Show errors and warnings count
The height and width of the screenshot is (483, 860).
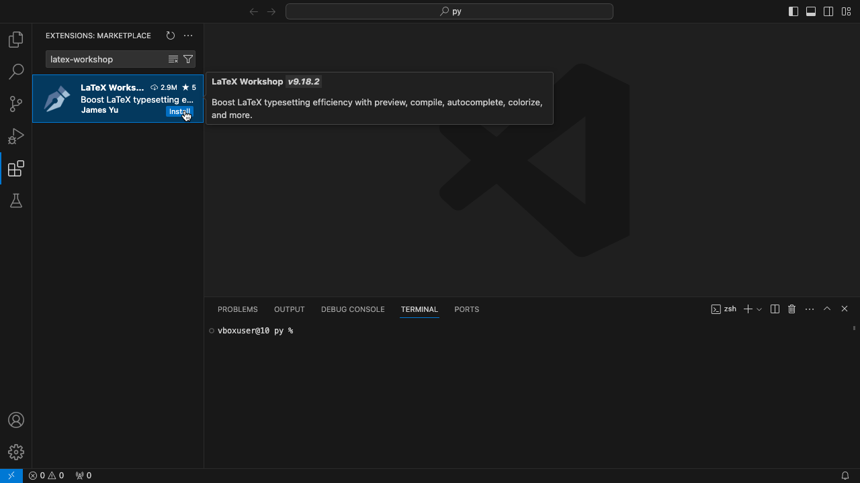(x=46, y=476)
